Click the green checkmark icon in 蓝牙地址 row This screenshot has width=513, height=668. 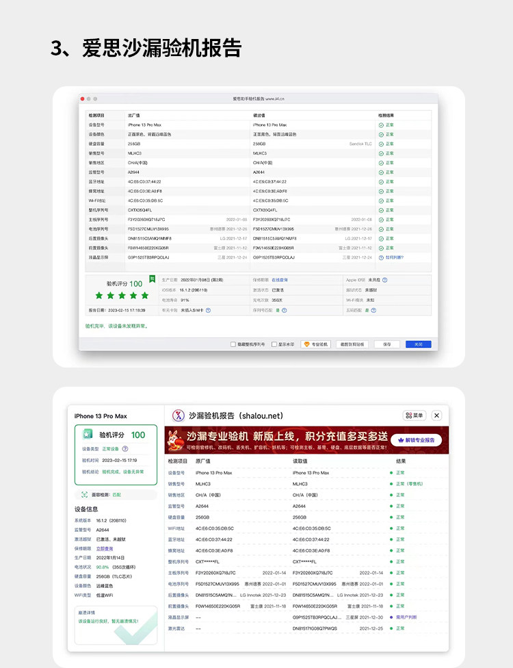[x=381, y=182]
